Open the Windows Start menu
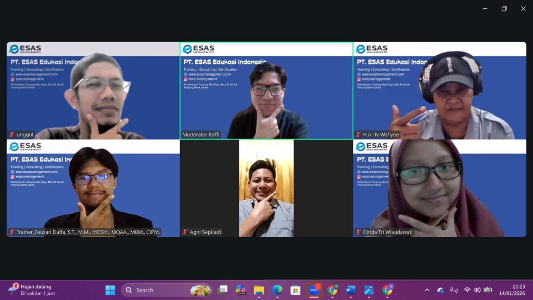 [x=110, y=290]
